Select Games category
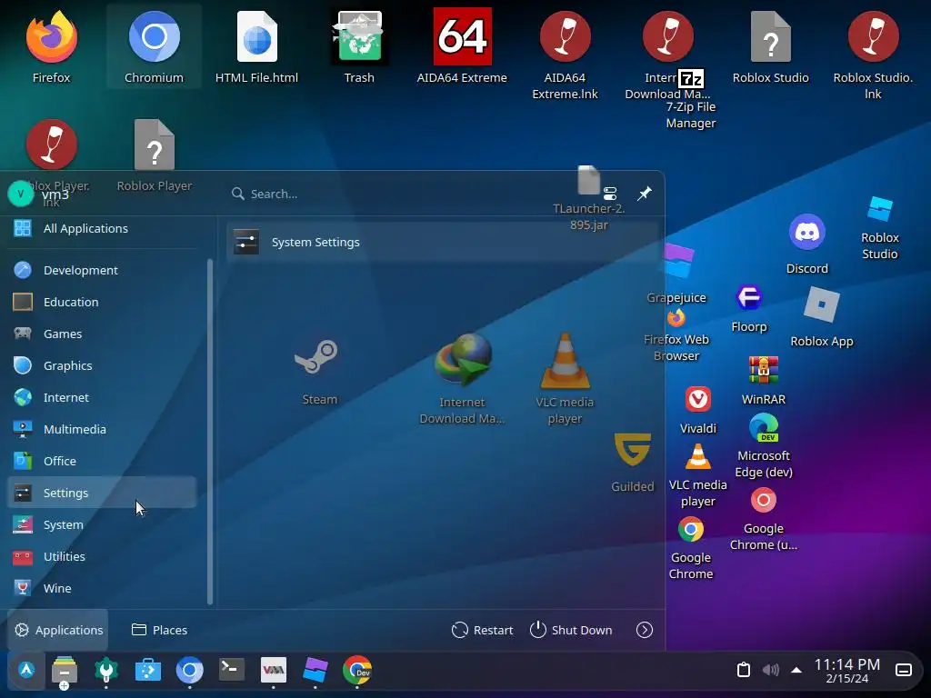The height and width of the screenshot is (698, 931). click(102, 334)
